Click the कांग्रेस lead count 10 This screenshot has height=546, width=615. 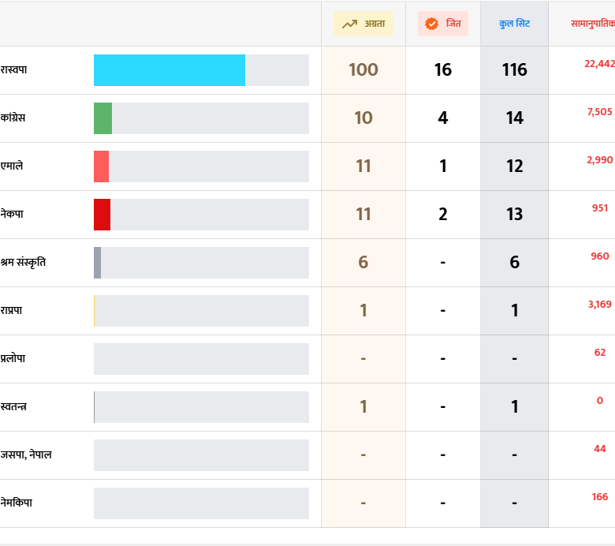[363, 118]
